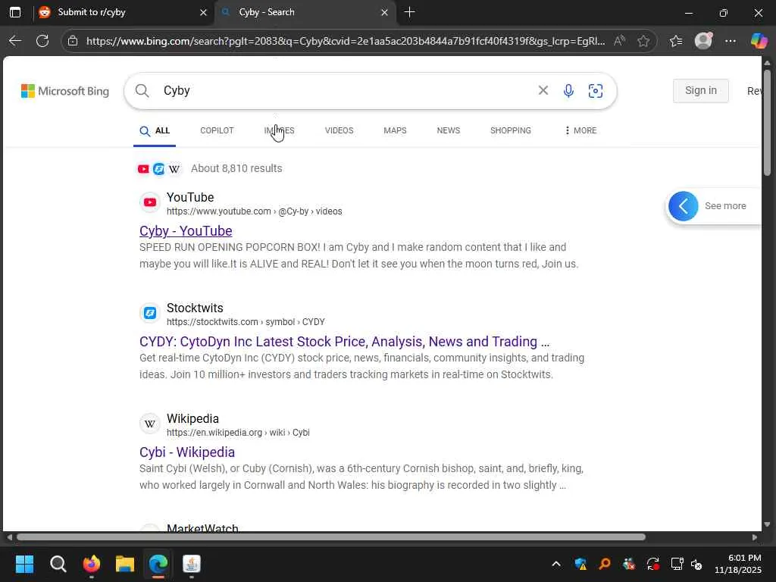Close the Submit to r/cyby tab
Screen dimensions: 776x582
click(x=203, y=12)
